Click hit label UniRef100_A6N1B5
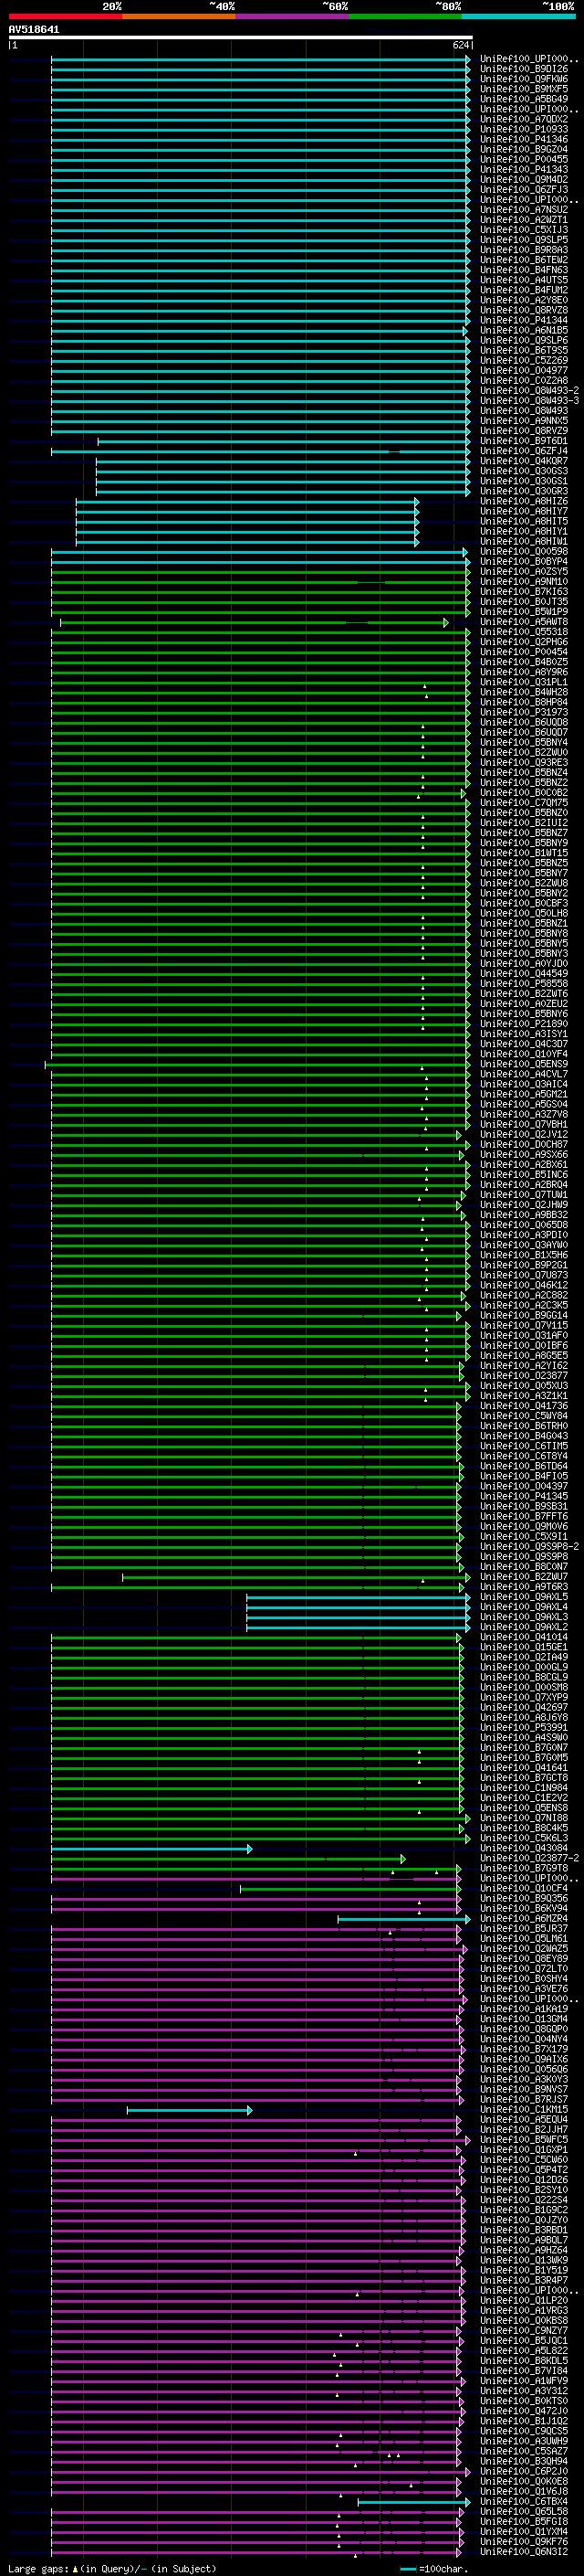This screenshot has width=584, height=2576. pyautogui.click(x=524, y=330)
